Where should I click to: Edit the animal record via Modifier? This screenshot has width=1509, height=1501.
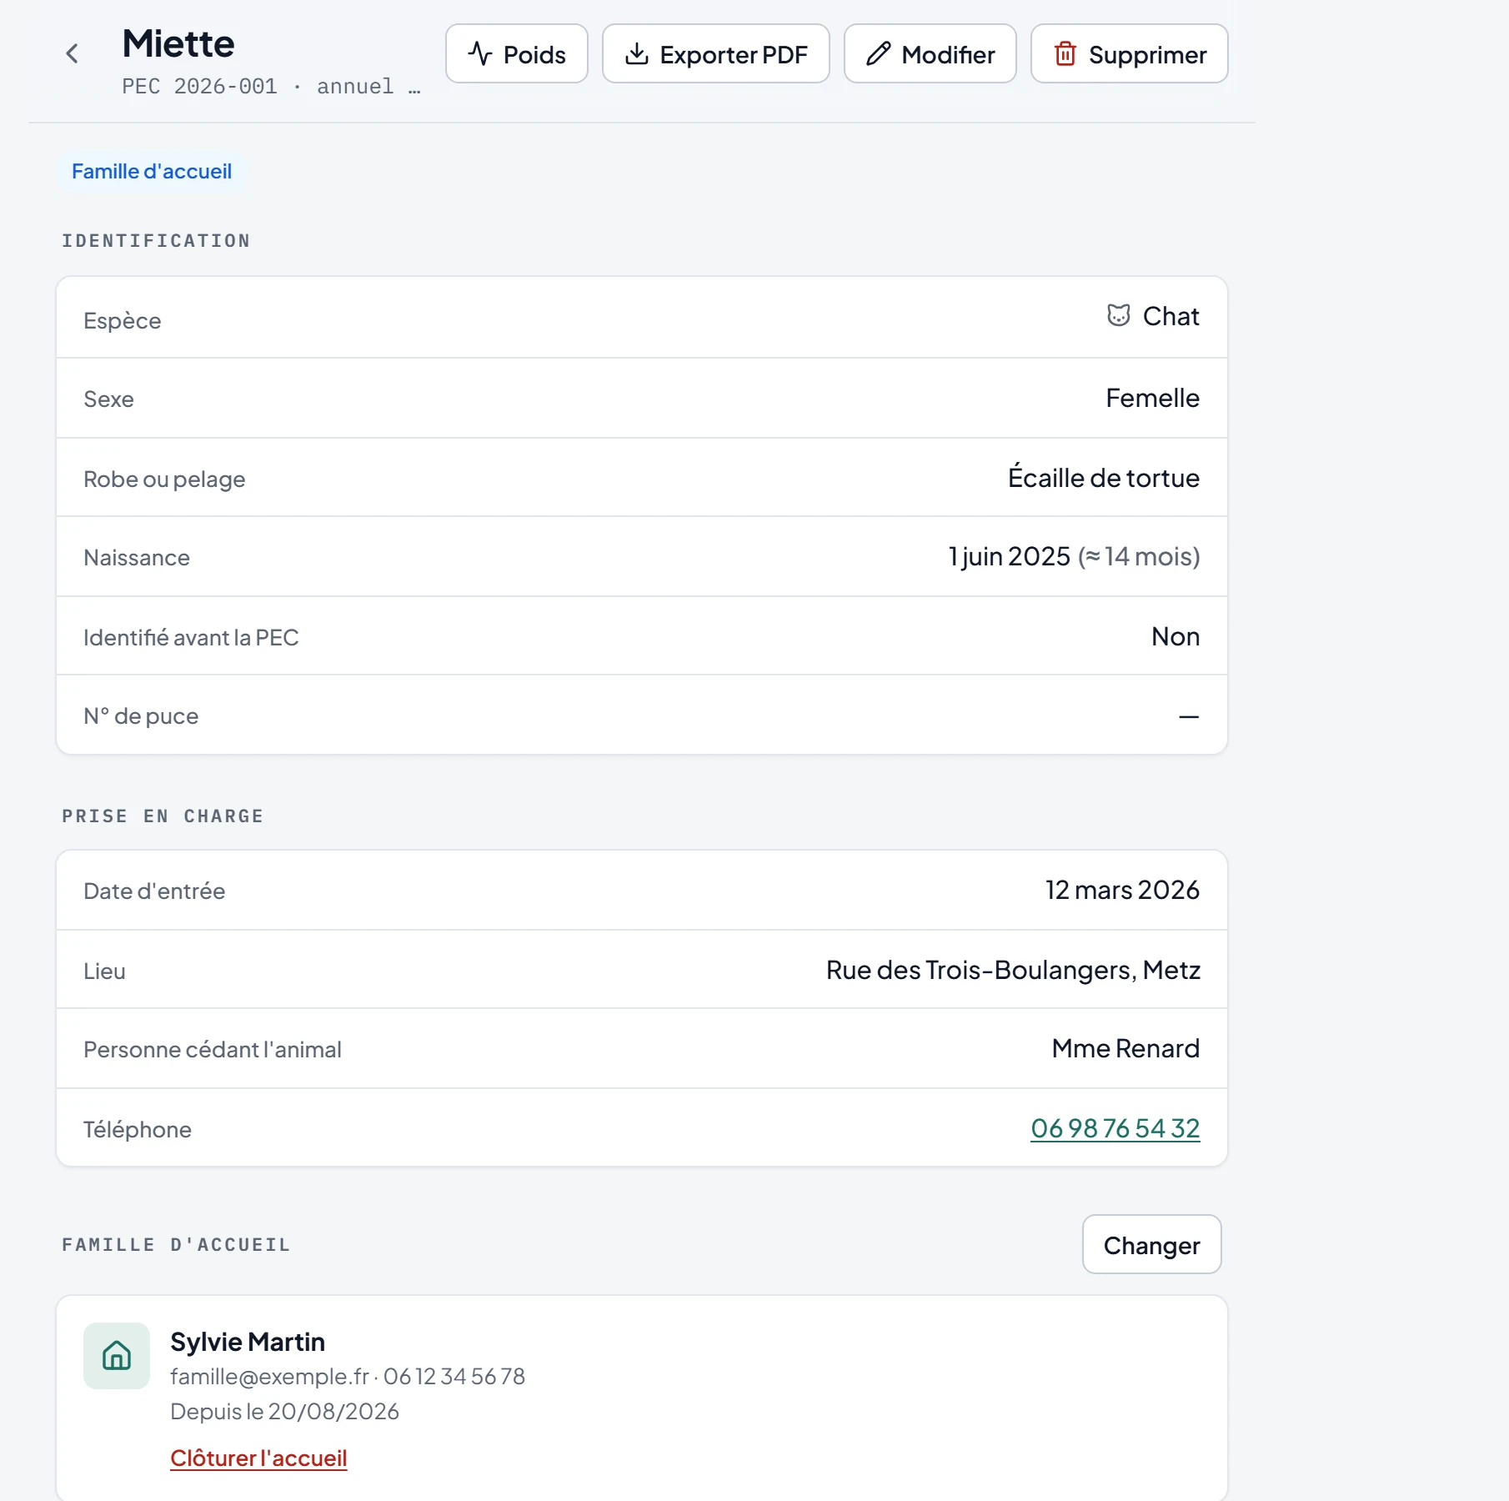[930, 53]
